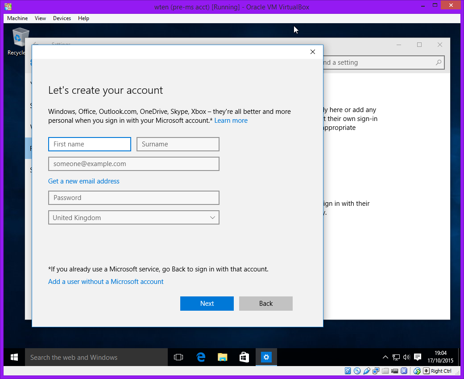Launch the Windows Store taskbar icon

tap(244, 357)
